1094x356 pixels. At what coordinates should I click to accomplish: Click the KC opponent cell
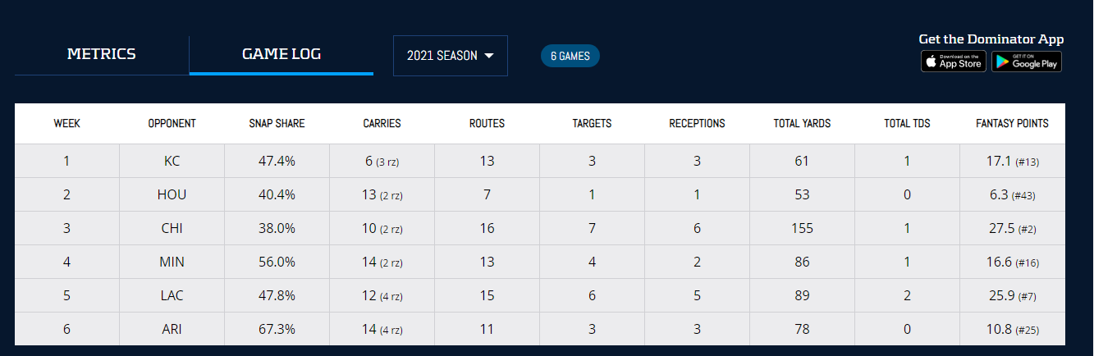point(172,162)
